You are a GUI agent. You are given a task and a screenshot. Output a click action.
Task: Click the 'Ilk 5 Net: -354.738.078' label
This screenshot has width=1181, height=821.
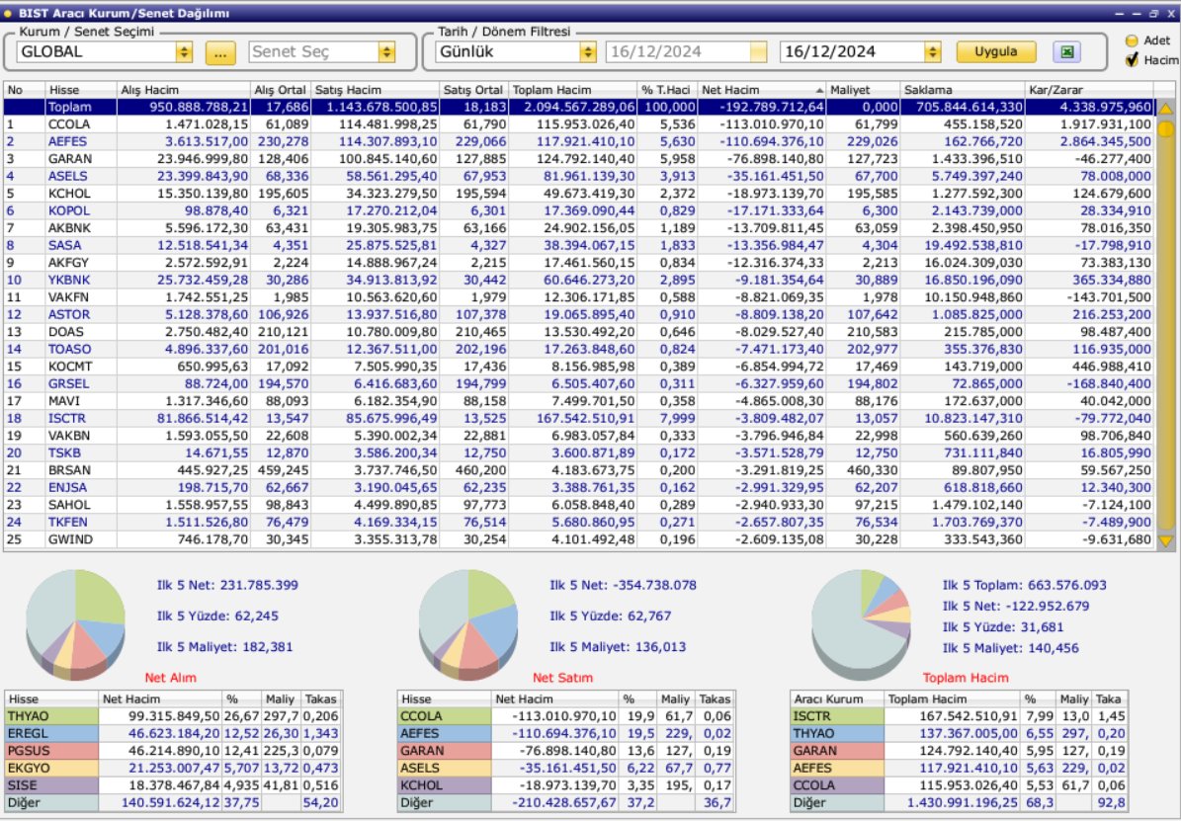623,585
